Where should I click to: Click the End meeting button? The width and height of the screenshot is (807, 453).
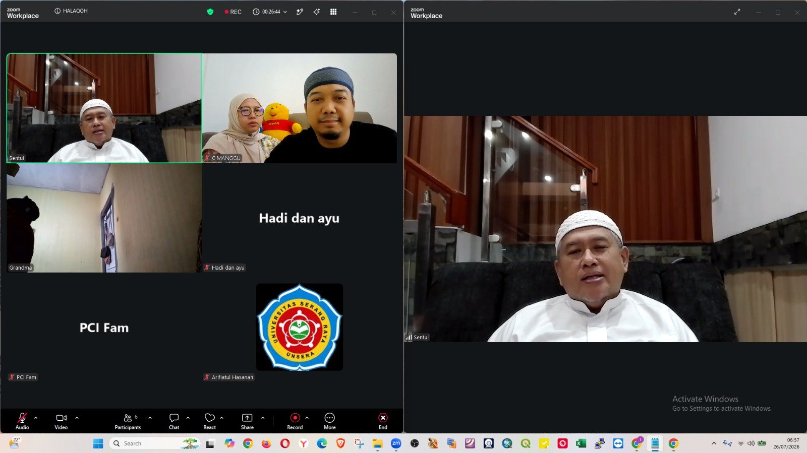point(383,421)
